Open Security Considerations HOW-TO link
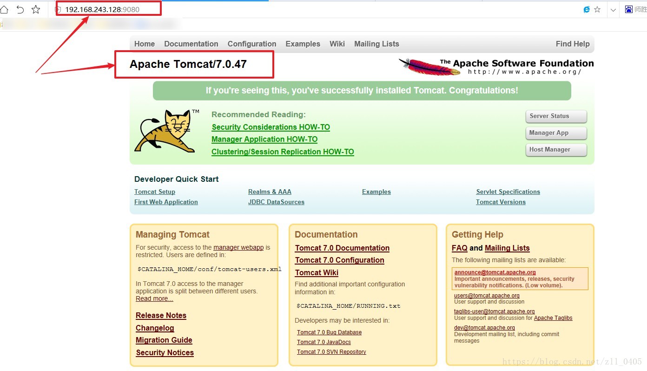The width and height of the screenshot is (647, 371). coord(271,127)
